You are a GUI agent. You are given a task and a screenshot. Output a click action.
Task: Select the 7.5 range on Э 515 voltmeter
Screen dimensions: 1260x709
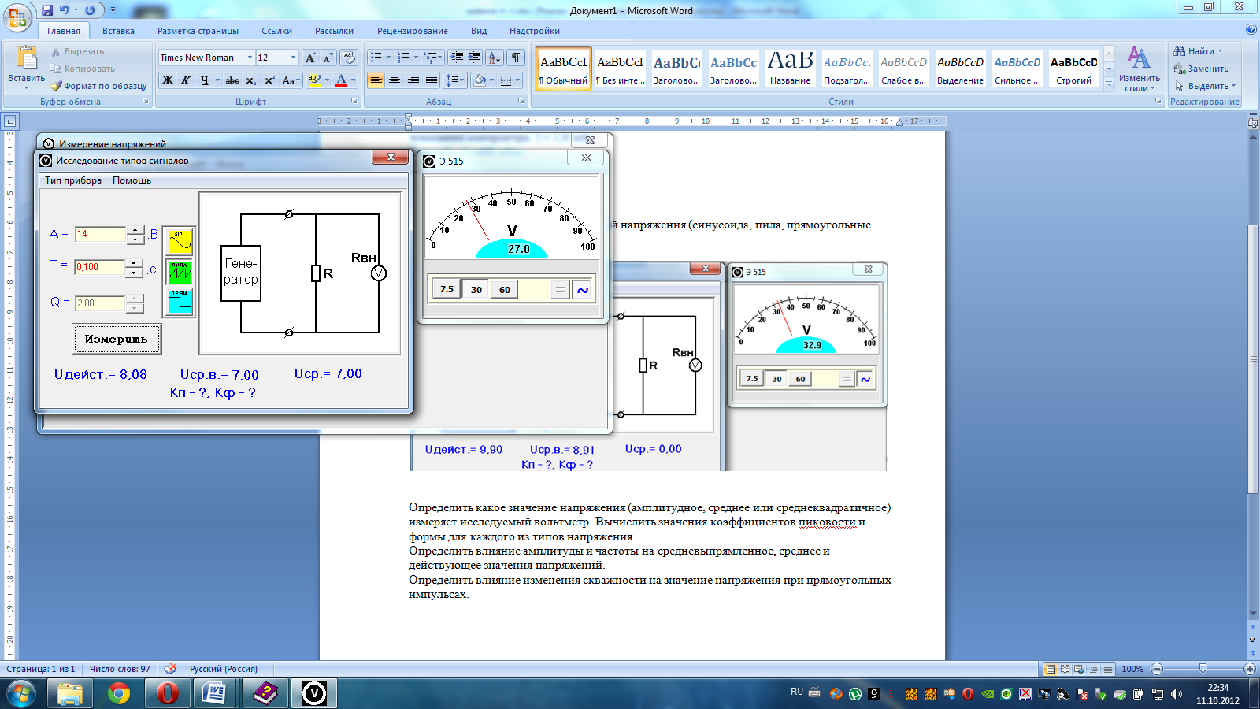[x=447, y=289]
